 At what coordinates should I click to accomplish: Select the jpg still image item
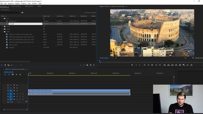(11, 47)
